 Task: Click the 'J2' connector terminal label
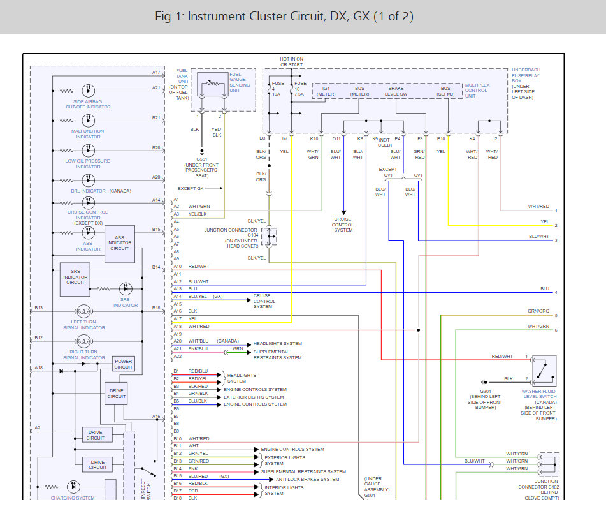[494, 138]
